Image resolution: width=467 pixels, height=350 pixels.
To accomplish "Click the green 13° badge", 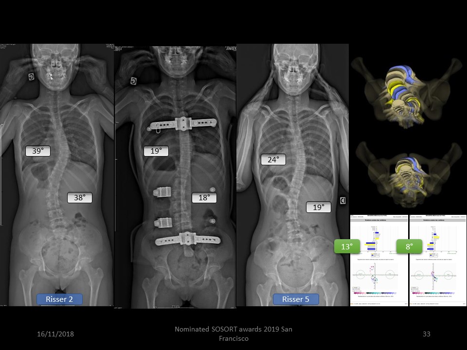I will (x=346, y=246).
